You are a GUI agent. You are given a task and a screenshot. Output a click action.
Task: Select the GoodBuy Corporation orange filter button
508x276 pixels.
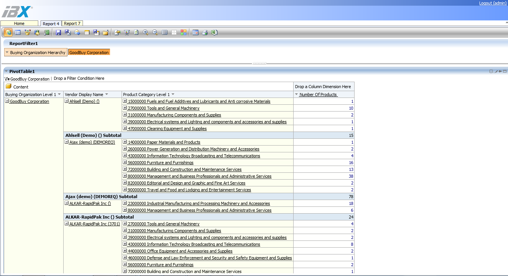[89, 52]
